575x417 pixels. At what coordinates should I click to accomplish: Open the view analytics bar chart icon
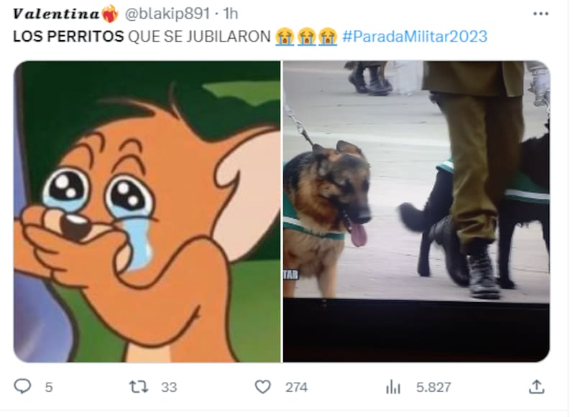point(392,387)
